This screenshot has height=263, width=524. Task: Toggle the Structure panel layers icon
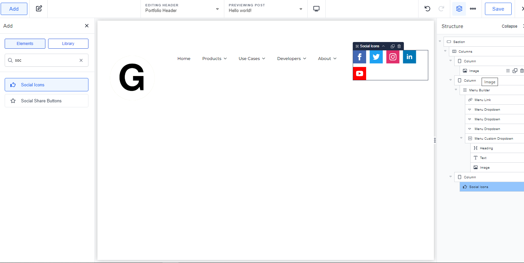tap(459, 9)
